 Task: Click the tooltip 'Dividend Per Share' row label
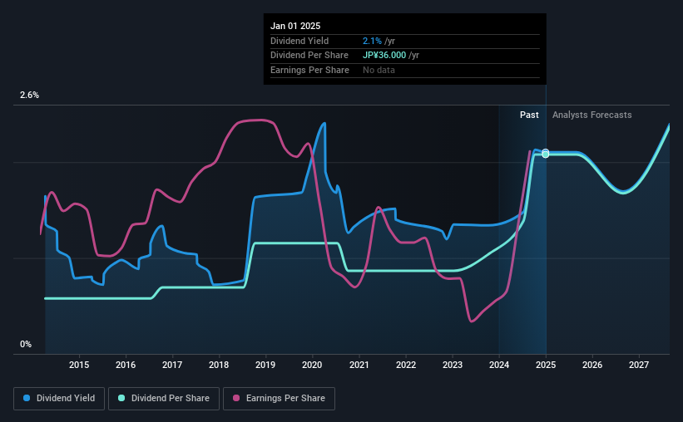coord(309,56)
